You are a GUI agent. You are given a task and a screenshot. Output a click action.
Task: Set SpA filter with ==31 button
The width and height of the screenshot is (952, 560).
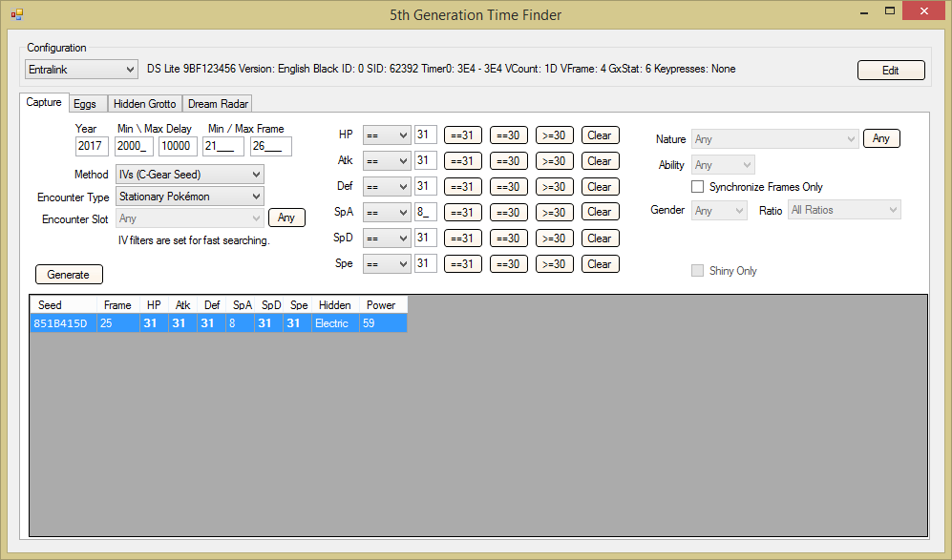point(463,213)
